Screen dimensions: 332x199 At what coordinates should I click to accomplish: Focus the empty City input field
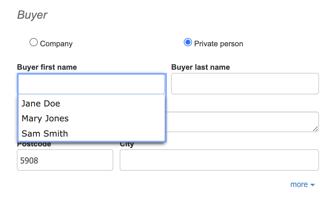pyautogui.click(x=219, y=160)
